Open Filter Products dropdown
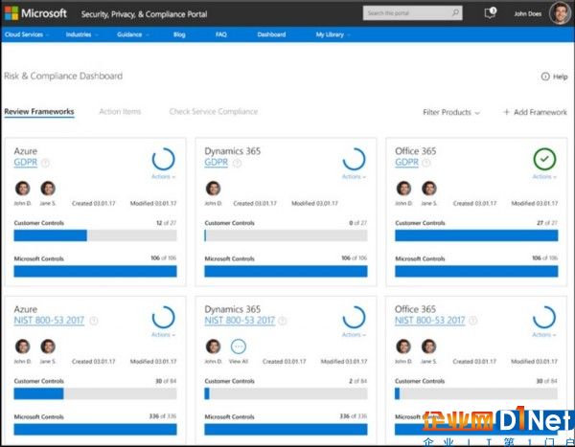The height and width of the screenshot is (447, 575). (x=451, y=112)
